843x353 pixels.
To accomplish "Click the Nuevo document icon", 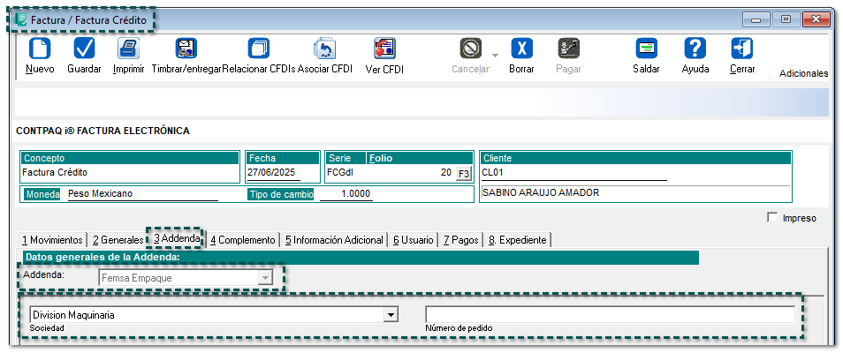I will click(40, 49).
